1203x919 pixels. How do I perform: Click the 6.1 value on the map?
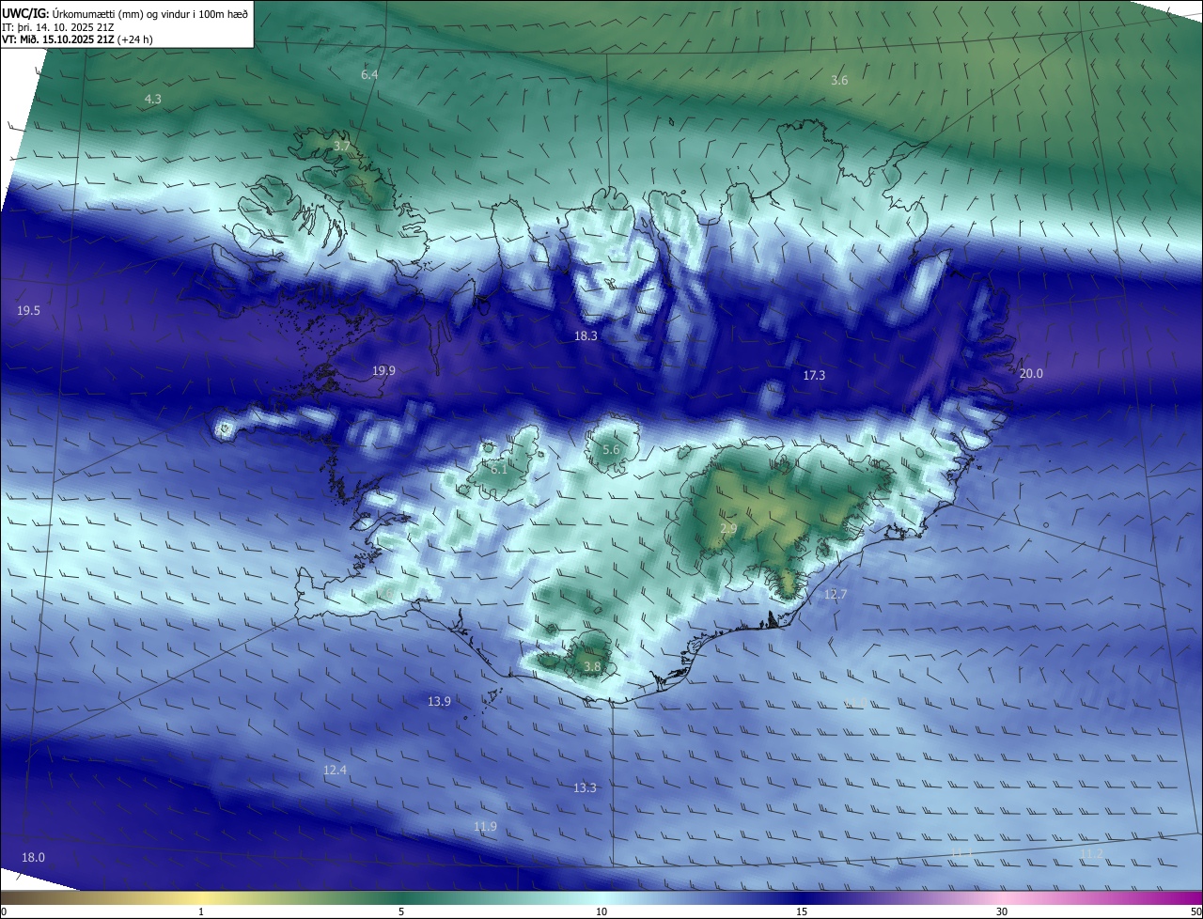pyautogui.click(x=498, y=469)
